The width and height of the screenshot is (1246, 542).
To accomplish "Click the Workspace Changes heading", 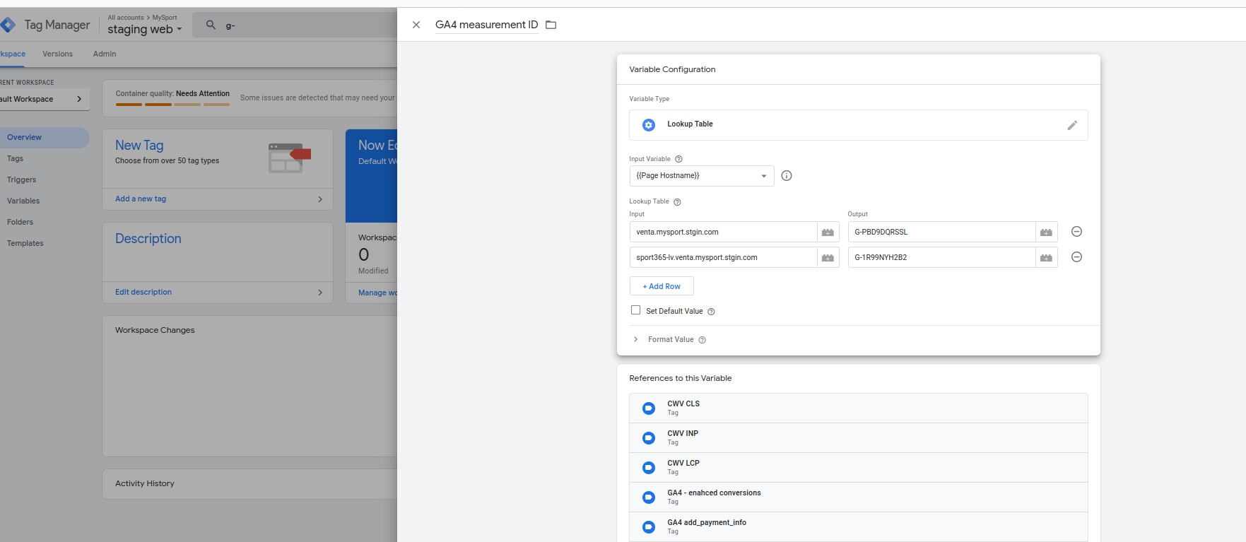I will coord(155,330).
